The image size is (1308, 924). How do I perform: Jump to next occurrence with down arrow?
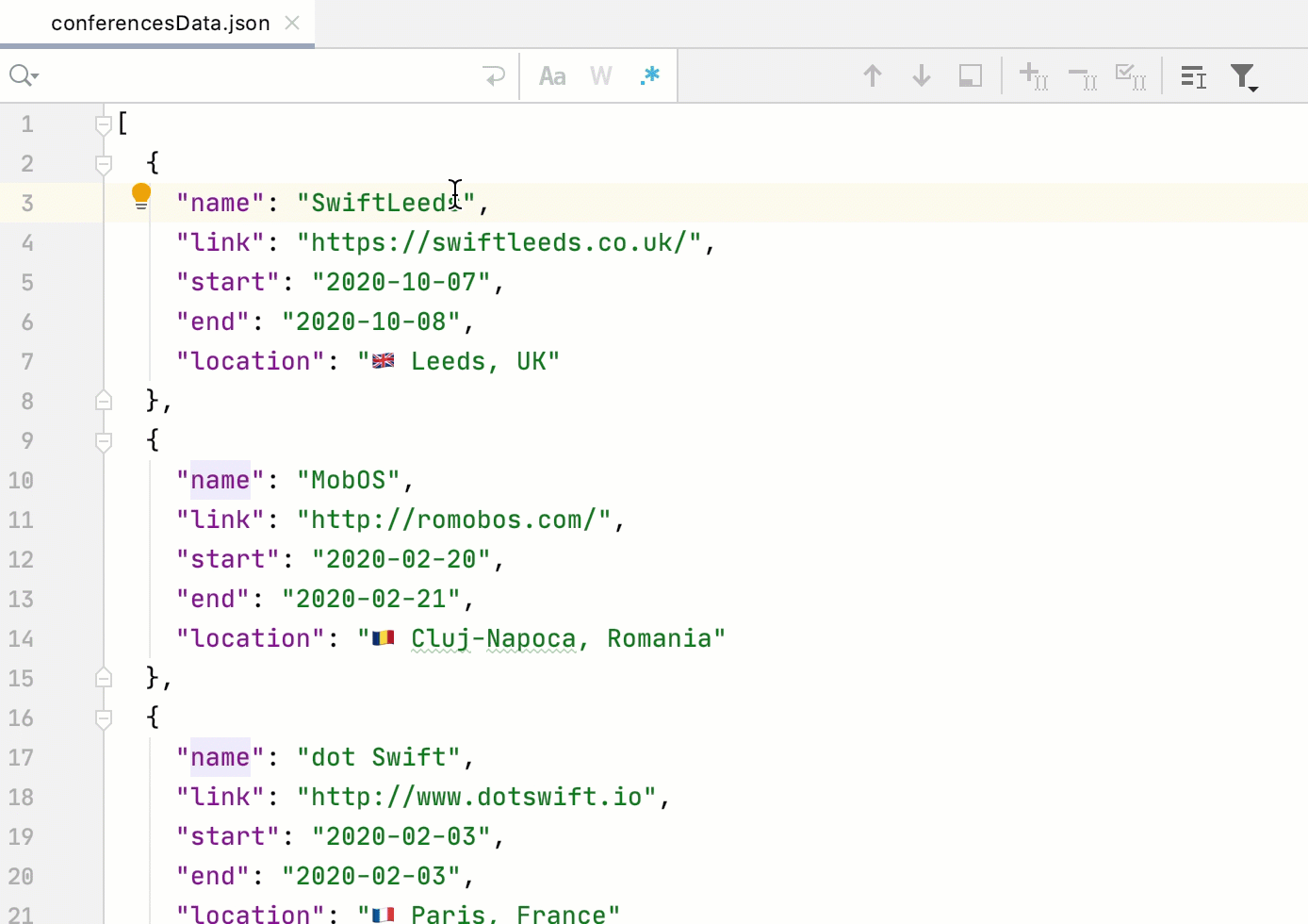tap(921, 75)
